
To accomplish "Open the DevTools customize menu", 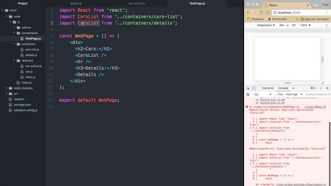I will point(321,88).
